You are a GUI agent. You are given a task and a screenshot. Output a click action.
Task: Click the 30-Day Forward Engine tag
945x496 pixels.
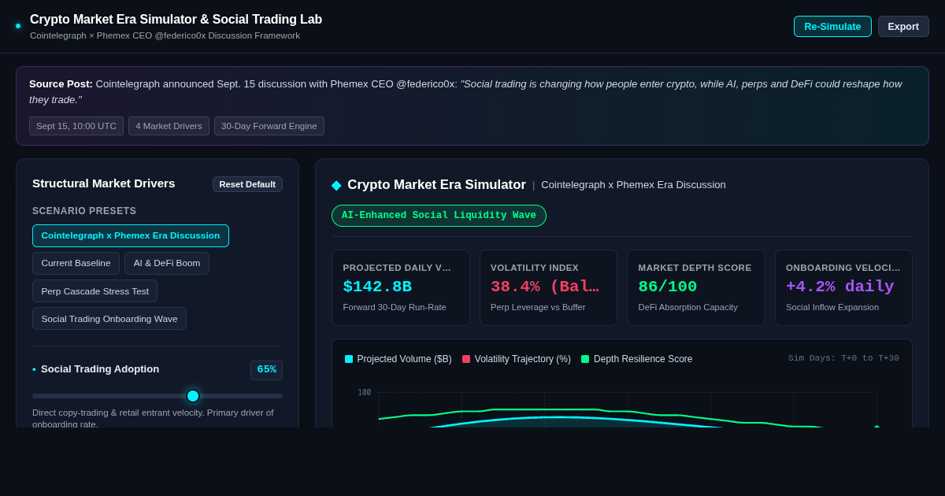click(x=269, y=126)
